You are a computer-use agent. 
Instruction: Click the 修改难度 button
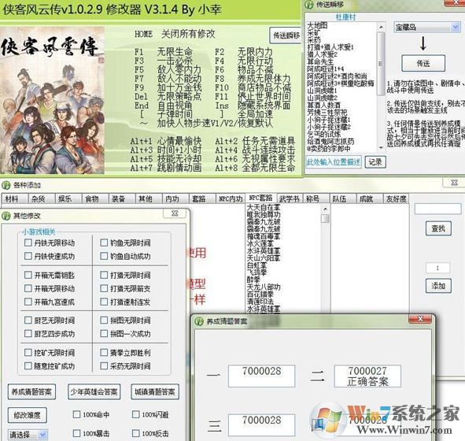27,415
